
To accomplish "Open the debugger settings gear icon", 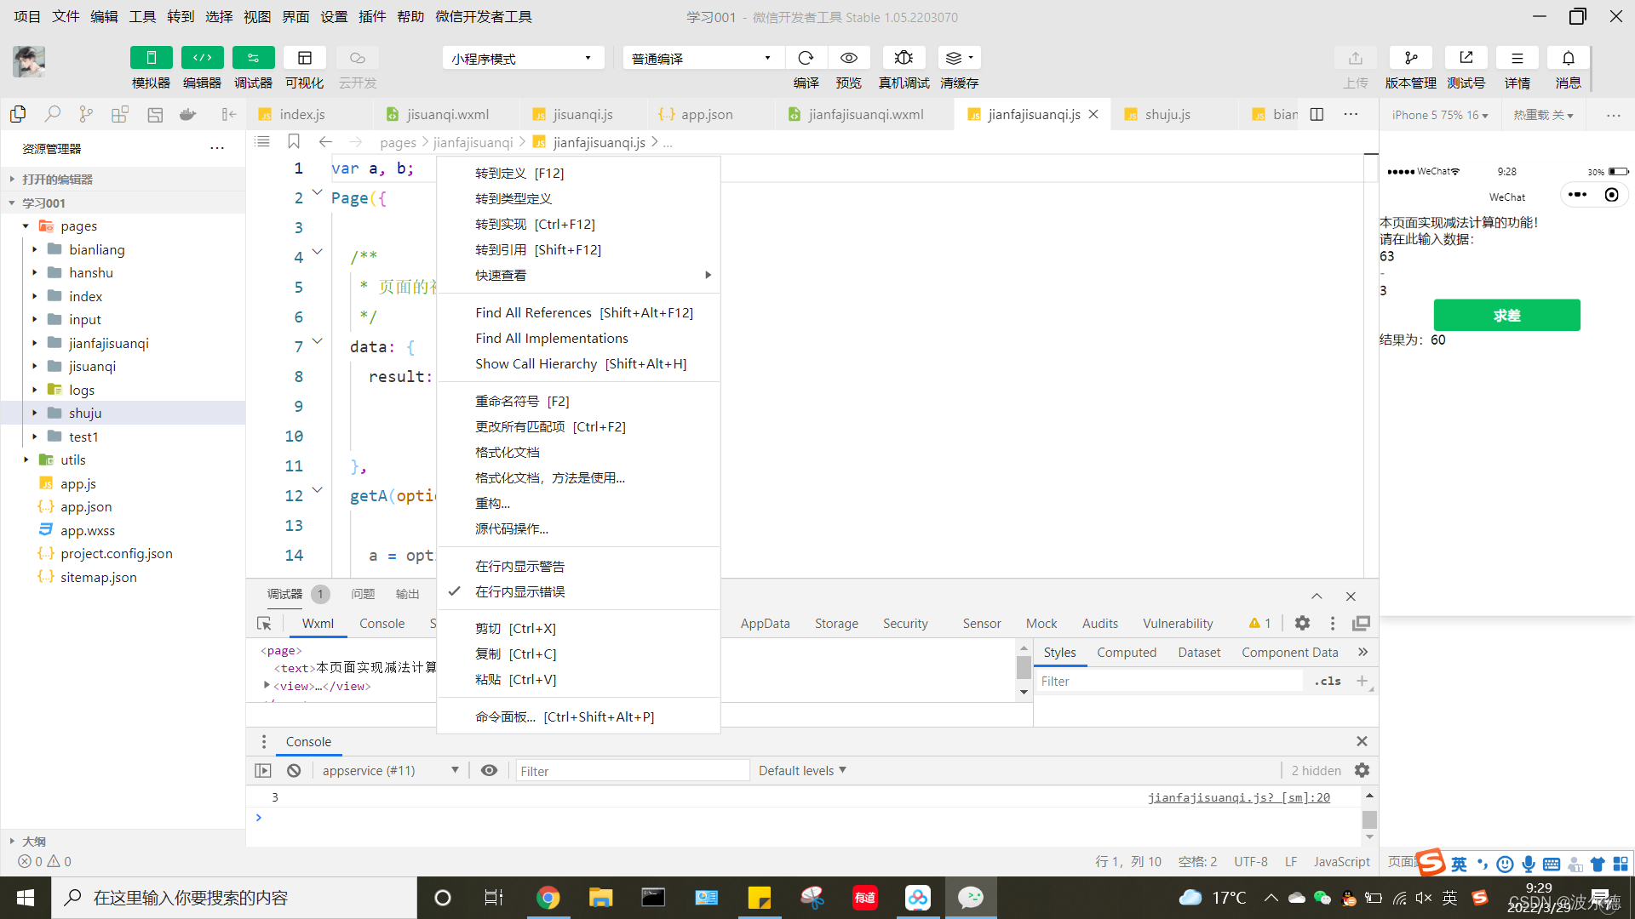I will (x=1302, y=624).
